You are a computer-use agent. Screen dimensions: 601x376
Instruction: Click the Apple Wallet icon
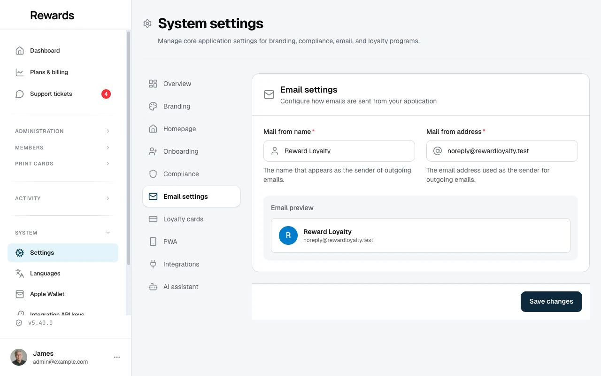click(x=20, y=294)
